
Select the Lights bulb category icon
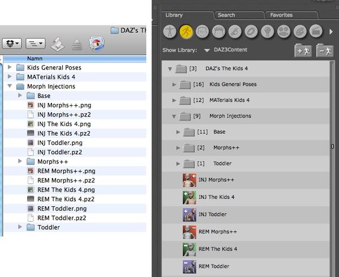pos(267,32)
